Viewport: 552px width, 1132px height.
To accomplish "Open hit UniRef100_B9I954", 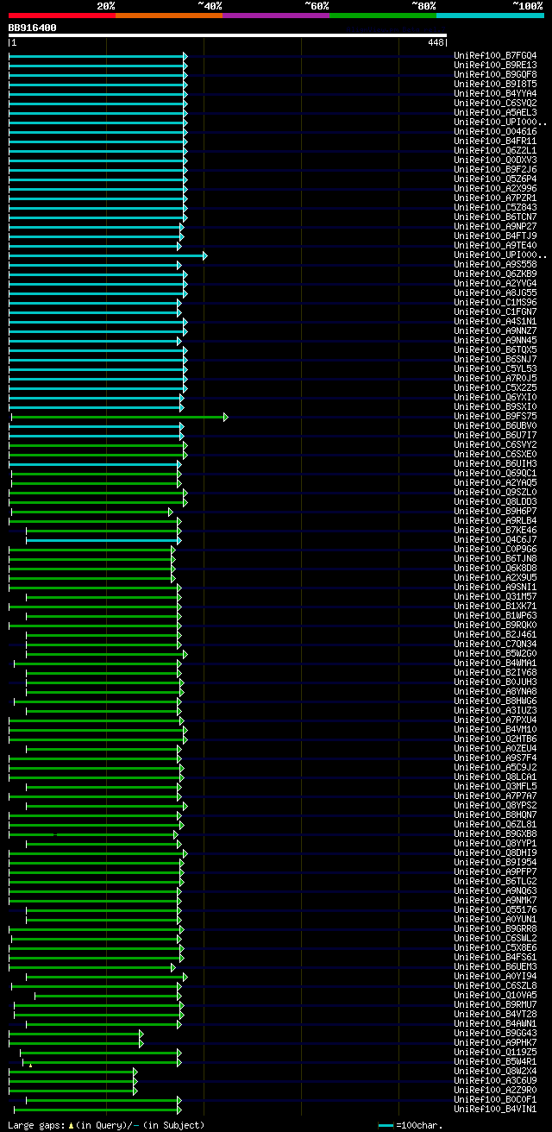I will (x=495, y=863).
